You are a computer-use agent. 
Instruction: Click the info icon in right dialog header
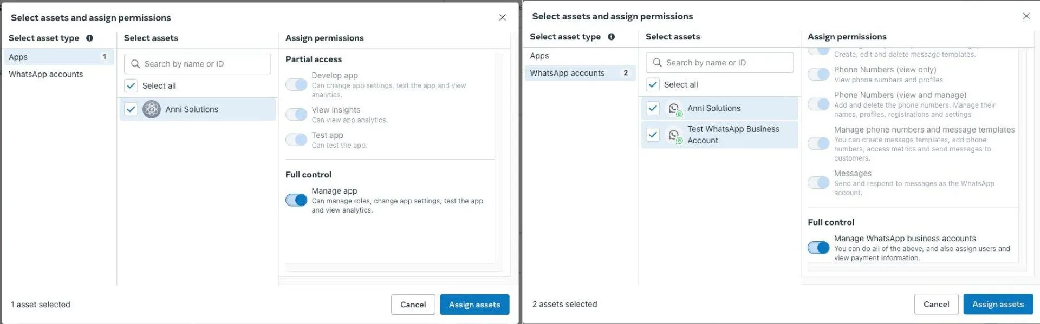click(612, 37)
